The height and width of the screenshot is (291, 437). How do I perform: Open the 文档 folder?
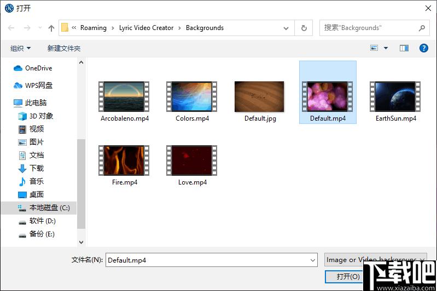(31, 155)
